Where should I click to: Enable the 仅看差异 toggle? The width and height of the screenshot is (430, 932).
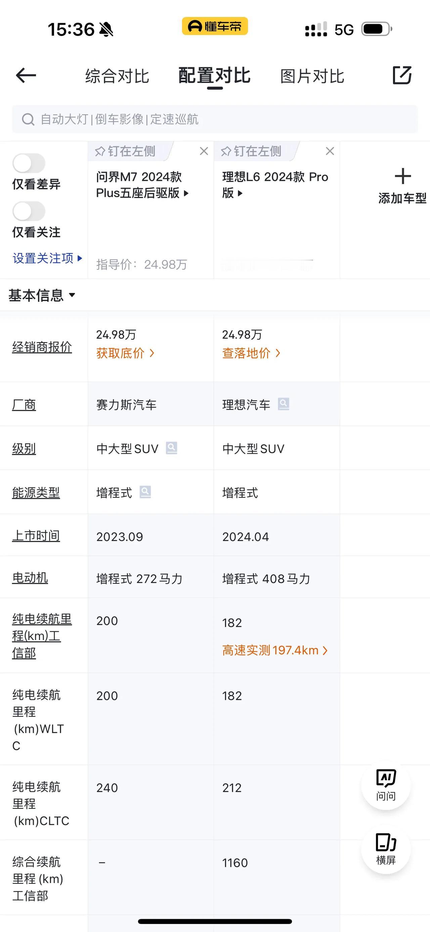click(x=29, y=163)
